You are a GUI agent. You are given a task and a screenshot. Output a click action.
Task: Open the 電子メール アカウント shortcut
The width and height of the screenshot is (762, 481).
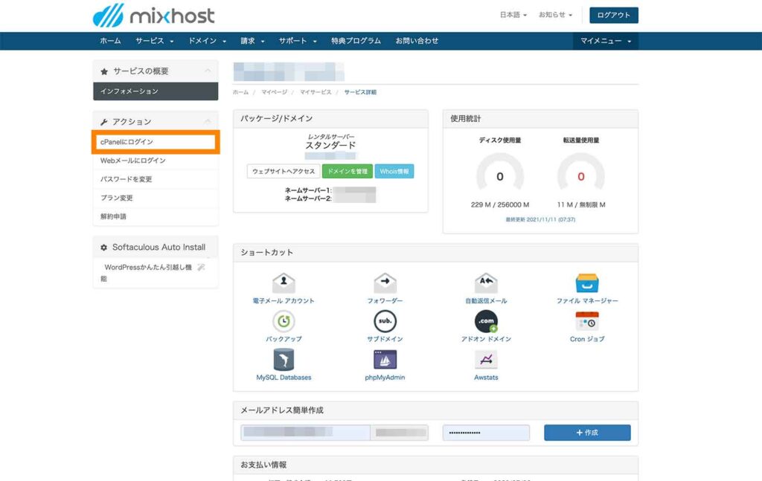tap(284, 288)
